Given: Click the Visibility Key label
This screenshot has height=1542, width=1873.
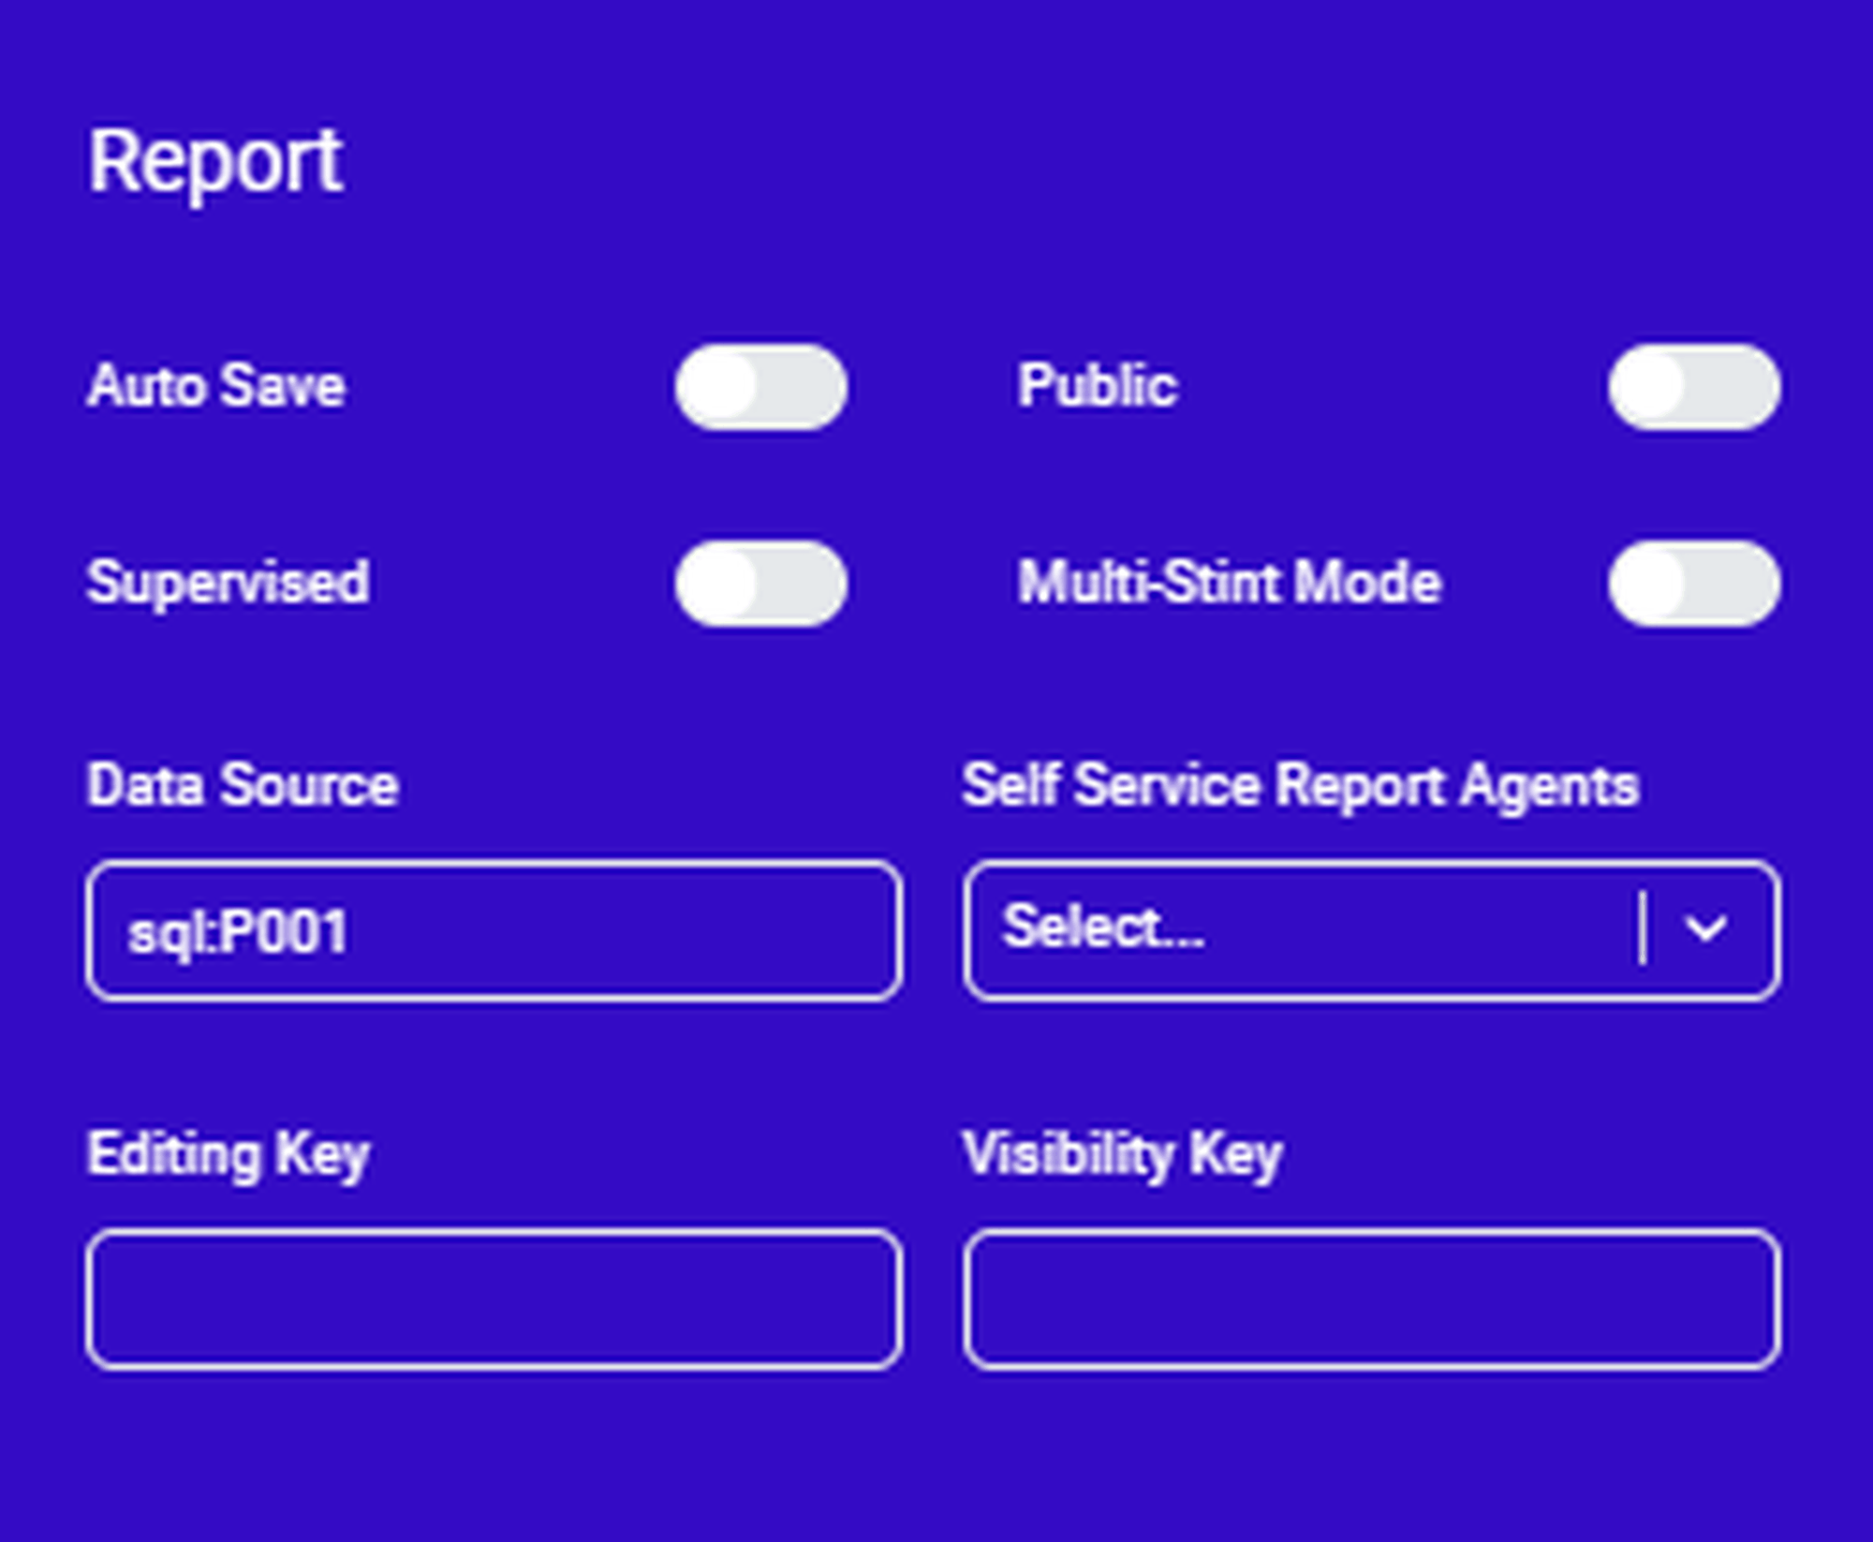Looking at the screenshot, I should [1122, 1154].
